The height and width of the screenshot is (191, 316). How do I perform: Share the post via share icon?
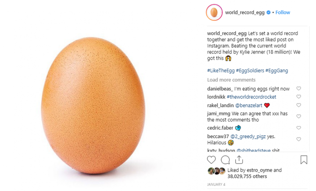coord(239,159)
